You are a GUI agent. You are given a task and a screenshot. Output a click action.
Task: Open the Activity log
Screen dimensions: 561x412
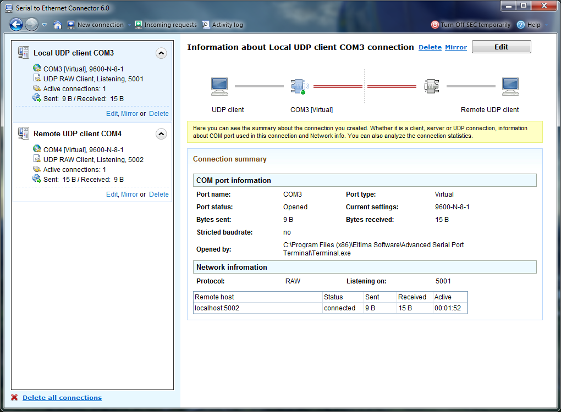click(x=223, y=25)
